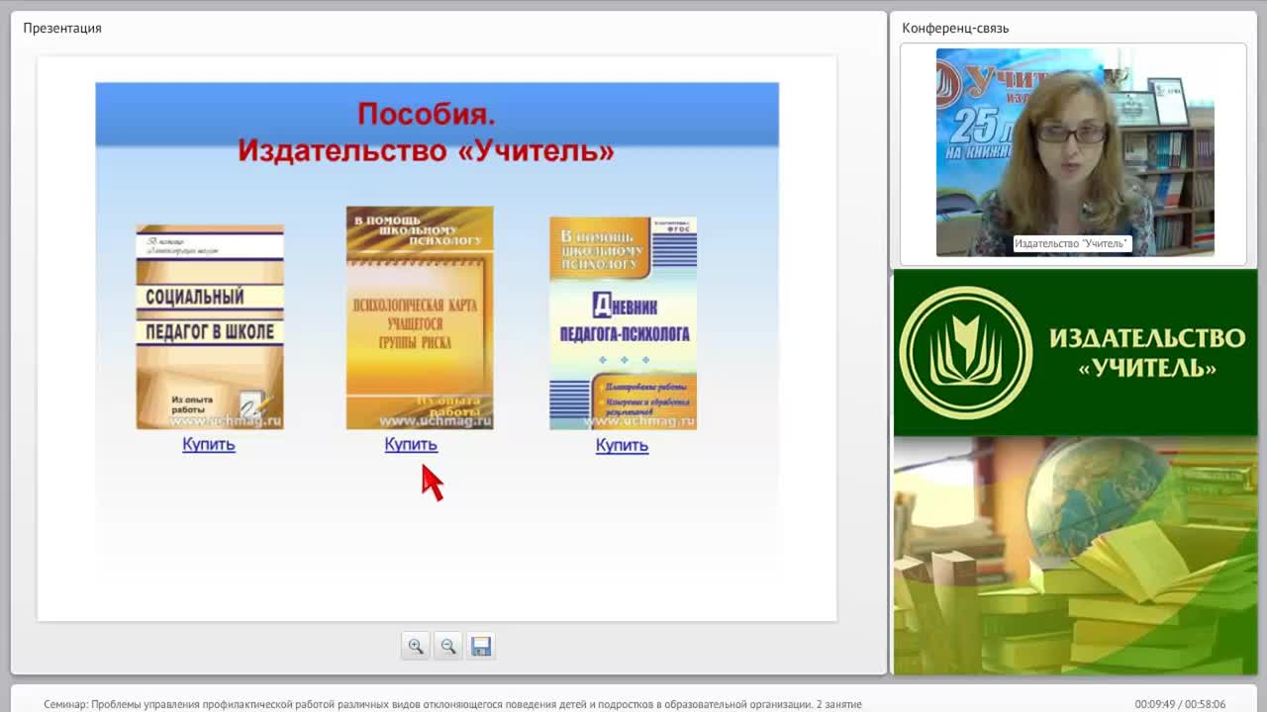Click the Презентация panel header
1267x712 pixels.
(62, 28)
